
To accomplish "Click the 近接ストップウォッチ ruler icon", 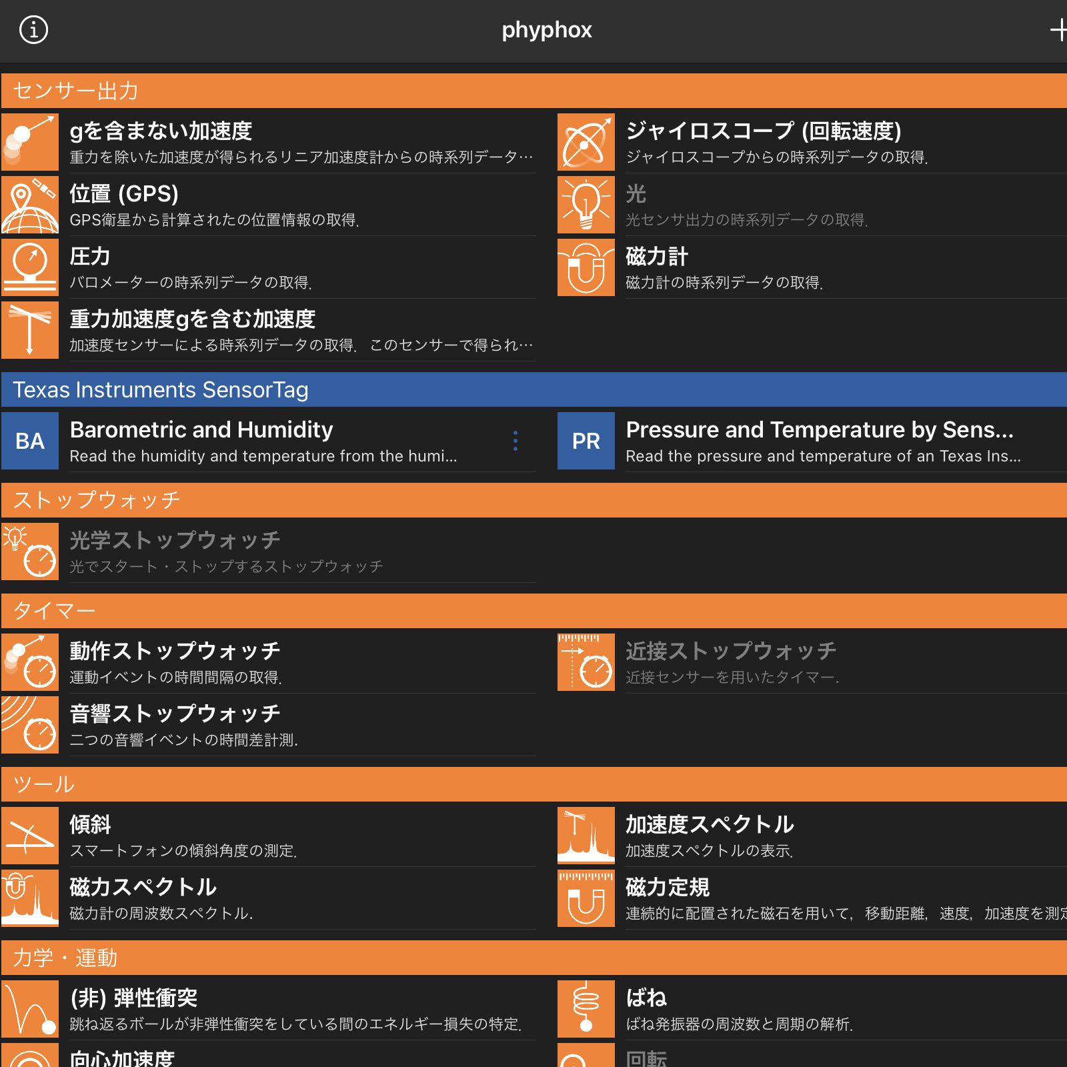I will tap(586, 662).
